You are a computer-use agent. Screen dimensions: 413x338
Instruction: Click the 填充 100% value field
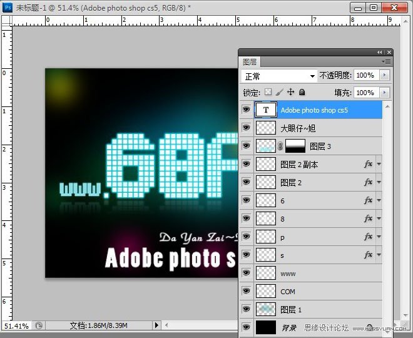367,93
